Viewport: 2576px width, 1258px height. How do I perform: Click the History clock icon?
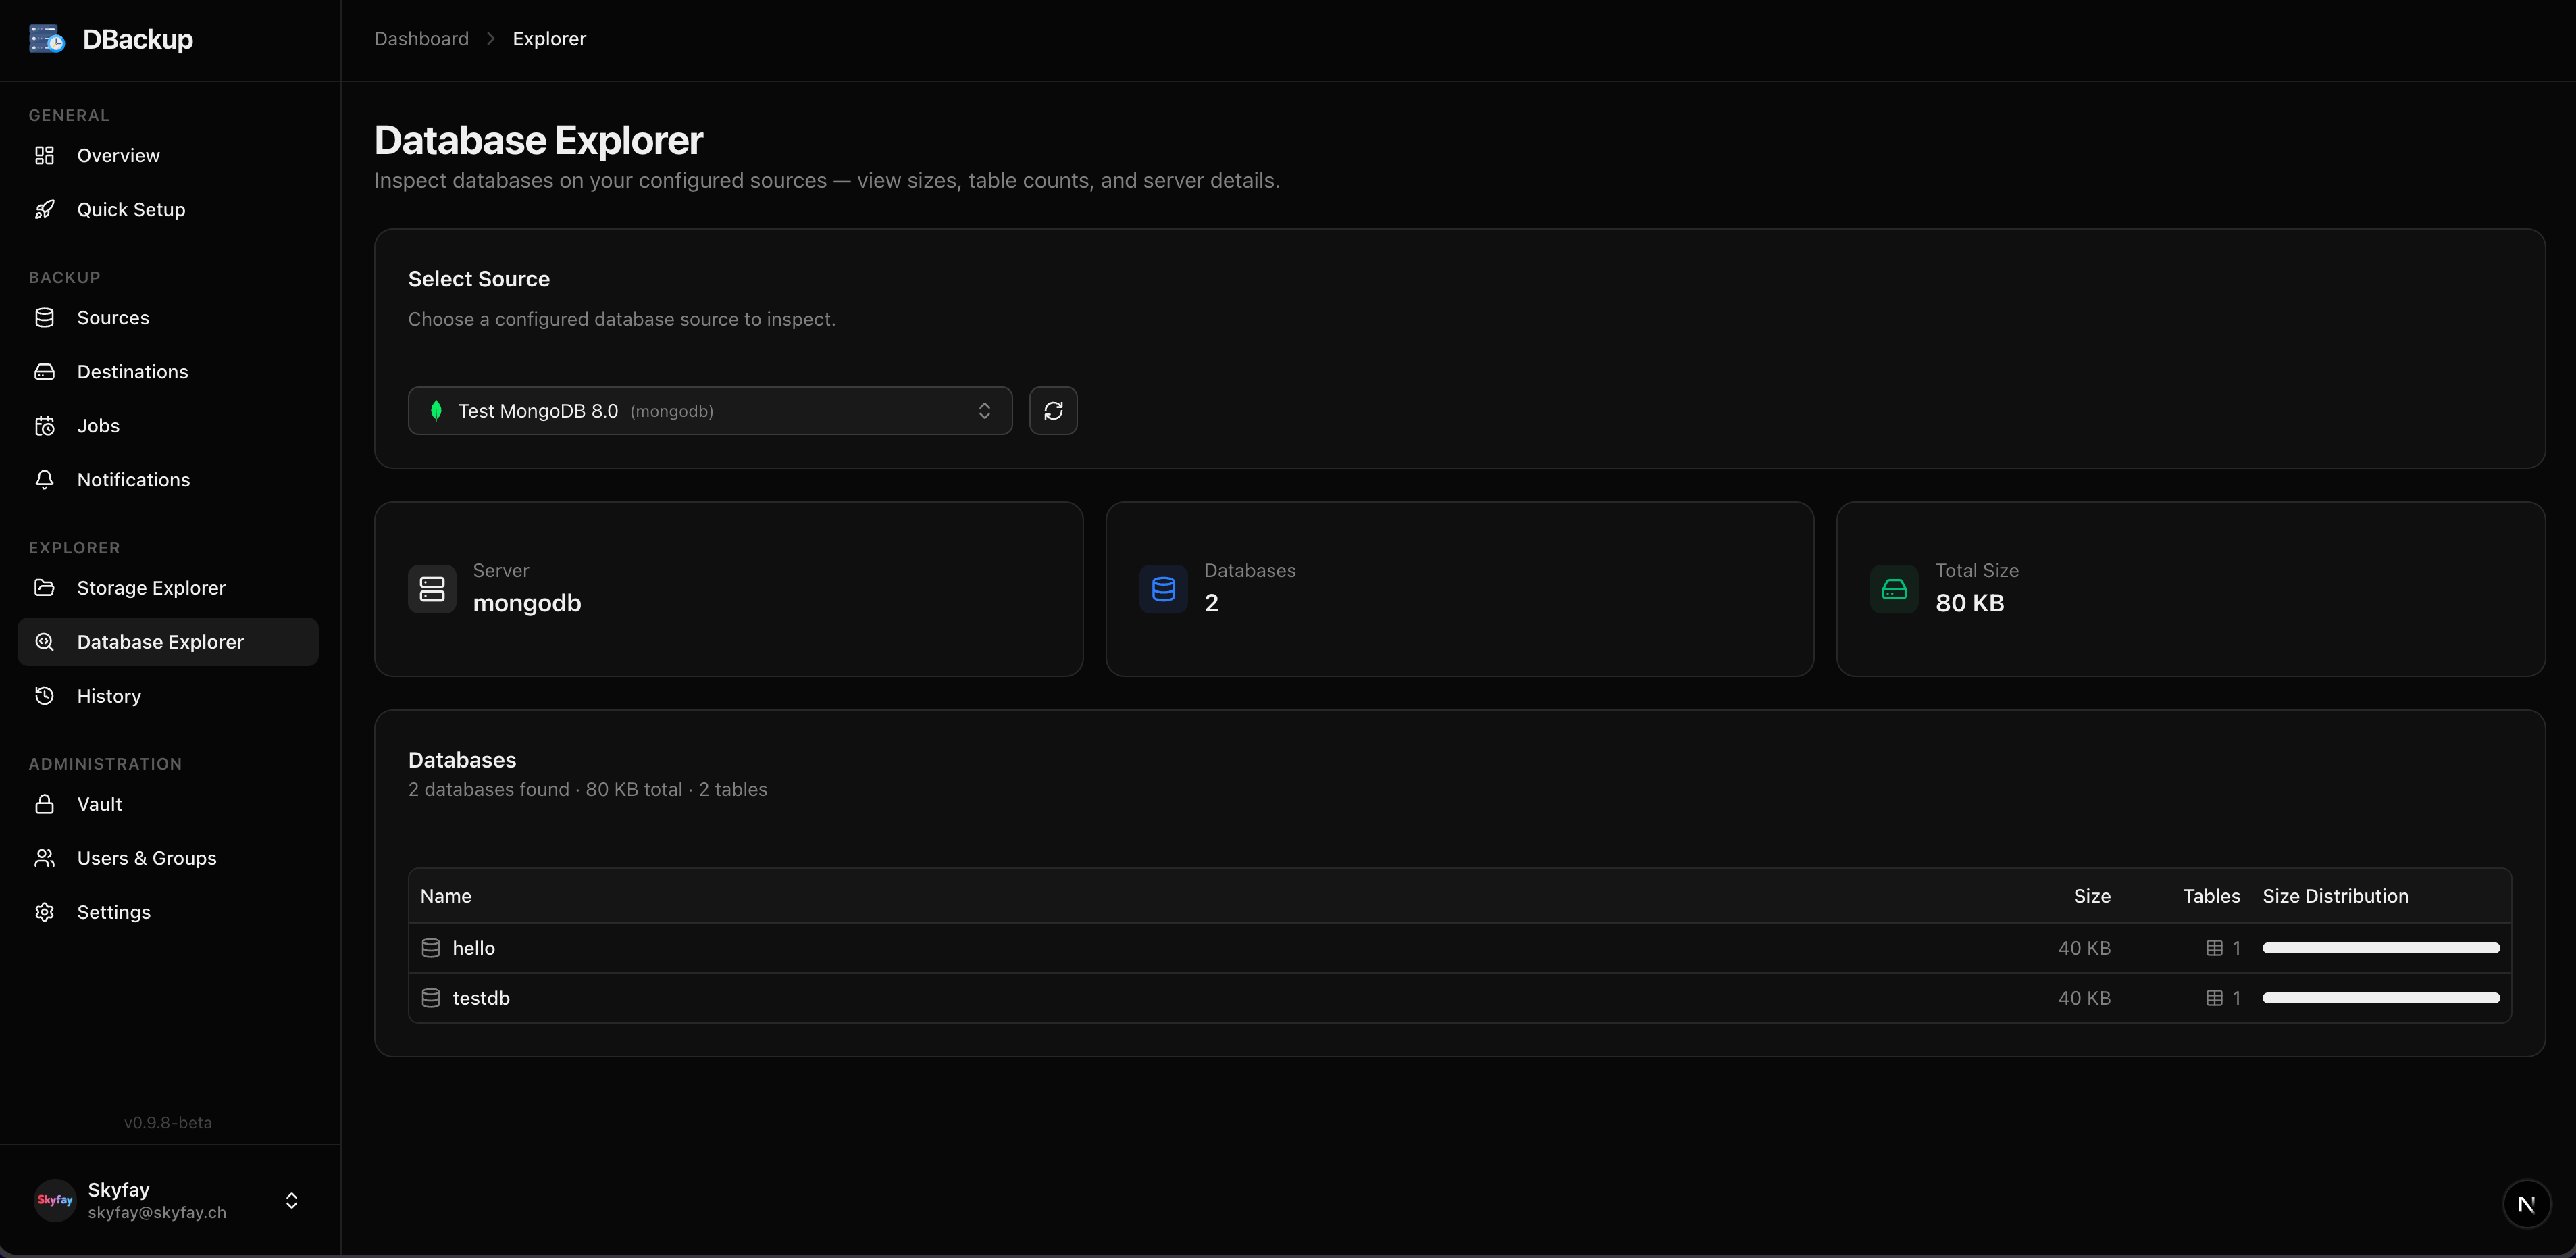pos(45,695)
